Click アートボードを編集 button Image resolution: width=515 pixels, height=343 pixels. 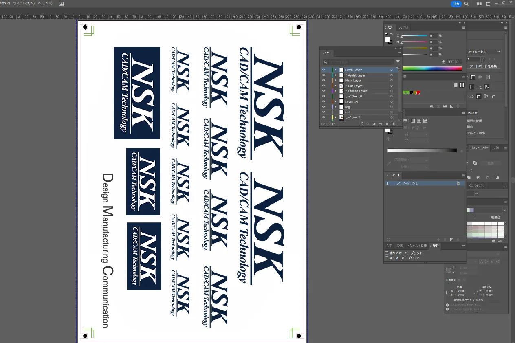point(483,66)
